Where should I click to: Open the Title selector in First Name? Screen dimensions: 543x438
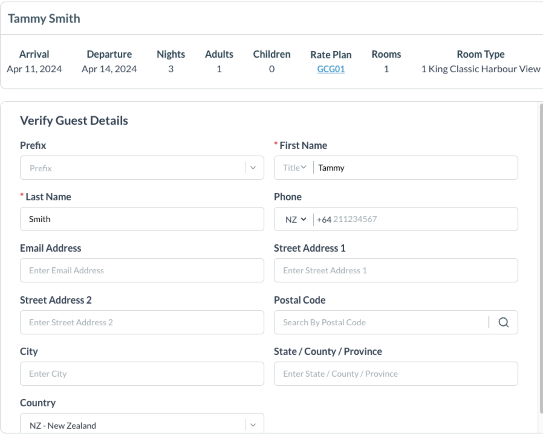[x=294, y=168]
